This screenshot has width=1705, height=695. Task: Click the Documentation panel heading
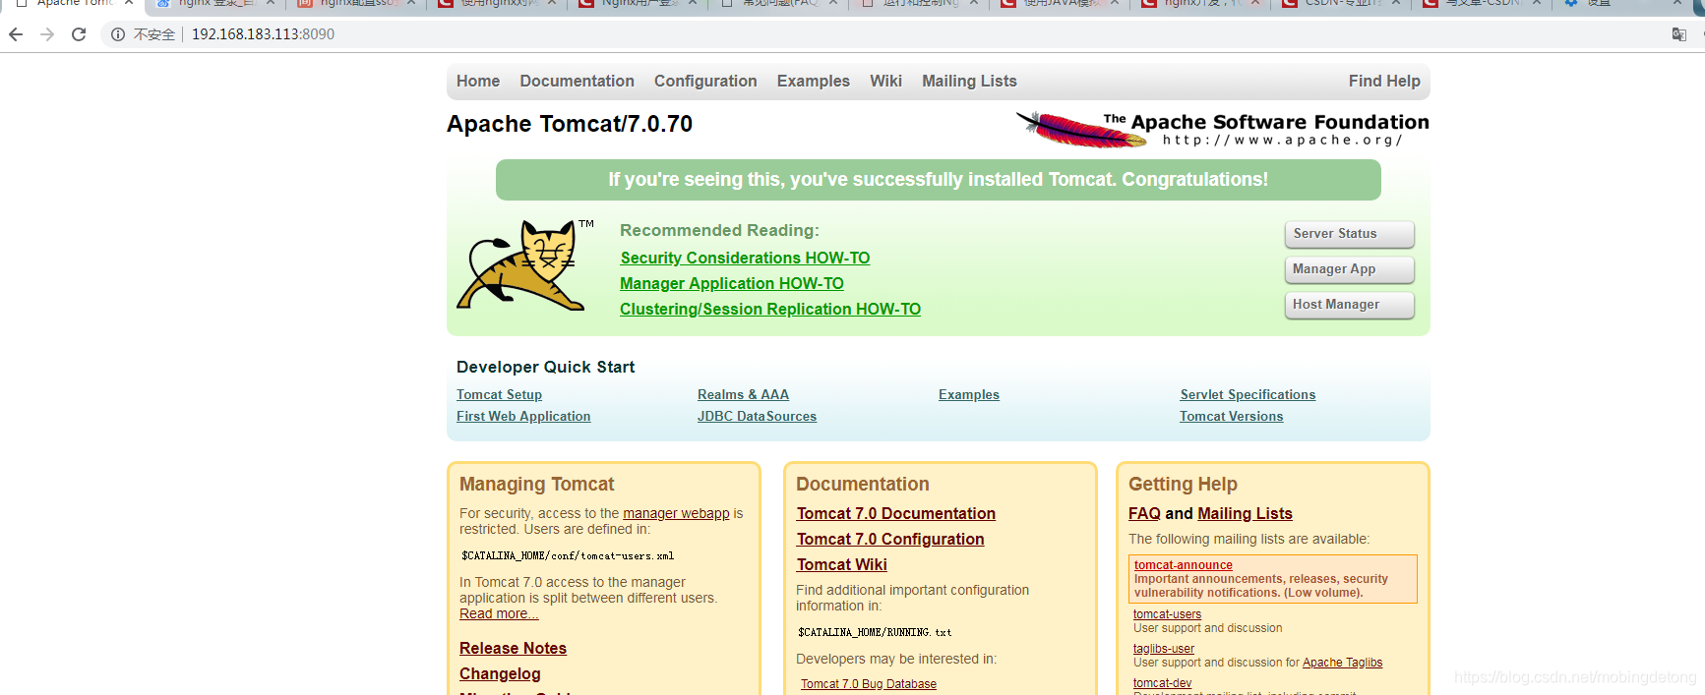[862, 484]
